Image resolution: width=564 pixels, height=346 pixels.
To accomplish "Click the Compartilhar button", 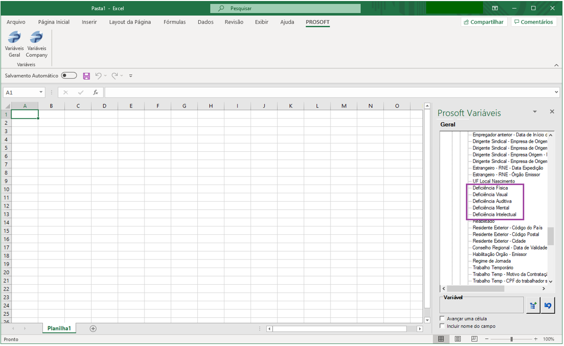I will click(x=484, y=22).
